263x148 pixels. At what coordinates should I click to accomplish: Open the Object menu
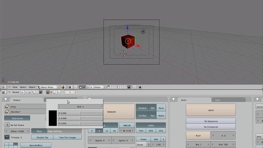click(x=32, y=87)
